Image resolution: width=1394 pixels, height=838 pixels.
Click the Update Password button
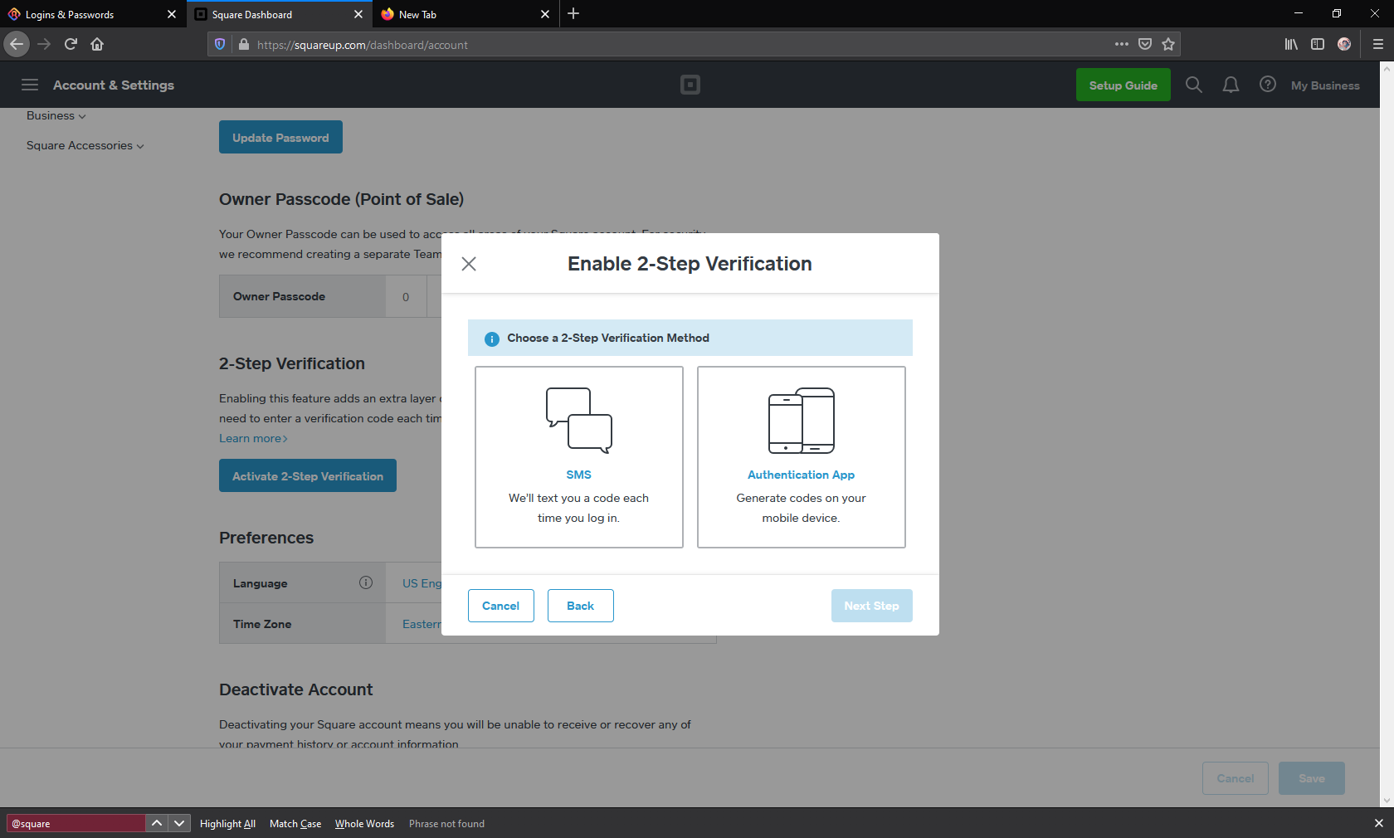click(280, 138)
